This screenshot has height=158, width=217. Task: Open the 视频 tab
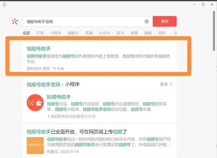[148, 33]
